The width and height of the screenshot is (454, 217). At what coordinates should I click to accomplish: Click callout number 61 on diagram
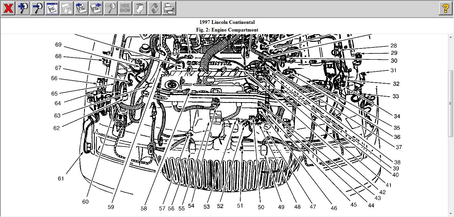click(x=61, y=179)
